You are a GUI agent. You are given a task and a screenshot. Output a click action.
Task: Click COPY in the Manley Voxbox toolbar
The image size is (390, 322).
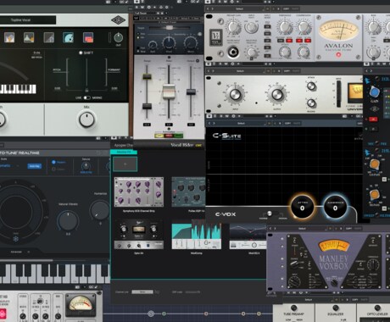(x=349, y=228)
